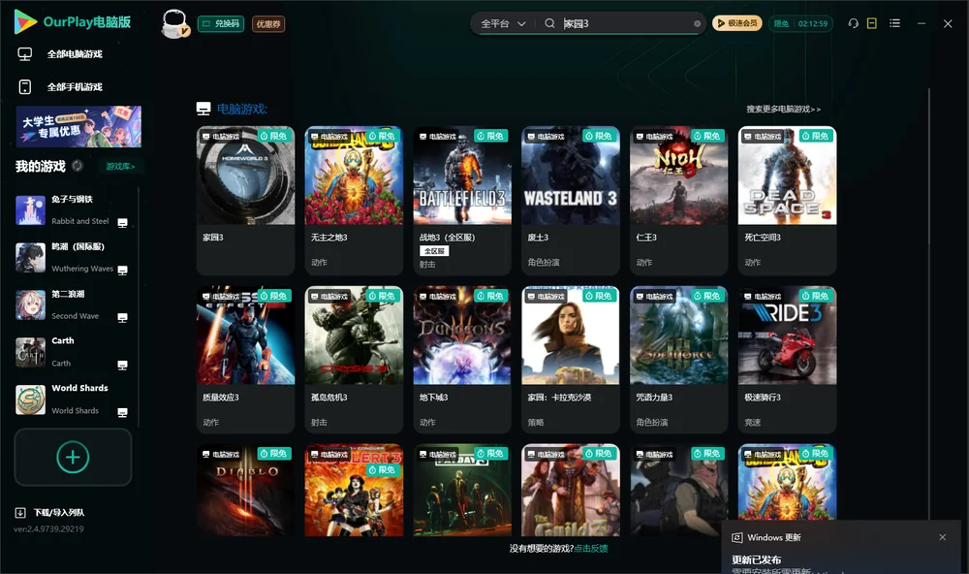969x574 pixels.
Task: Open 鸣潮 (国际服) in my games
Action: click(71, 257)
